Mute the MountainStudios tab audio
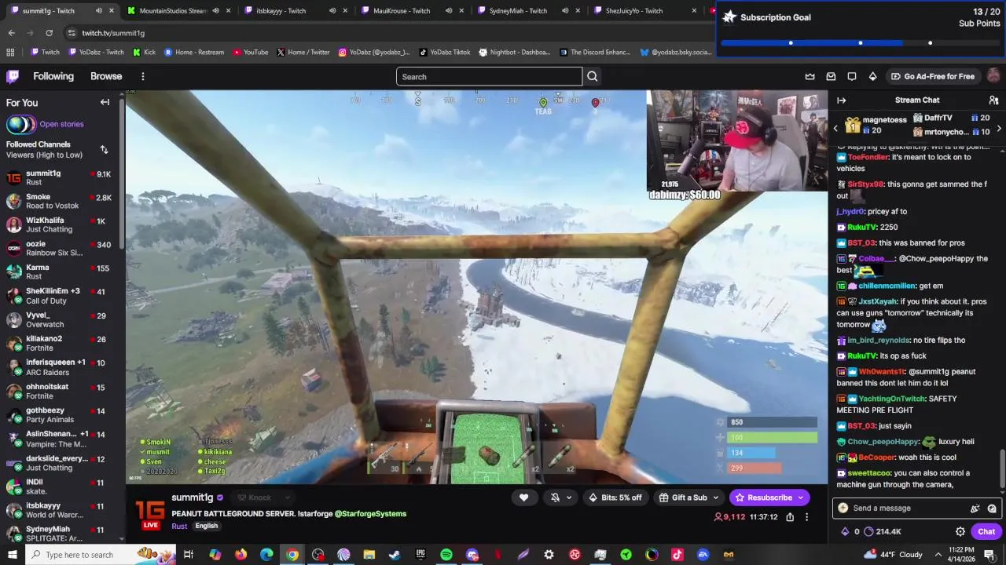 (x=215, y=10)
